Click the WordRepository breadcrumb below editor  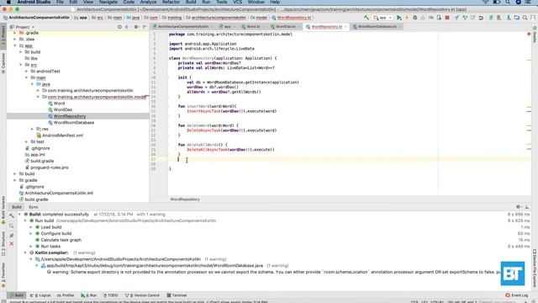click(x=185, y=199)
